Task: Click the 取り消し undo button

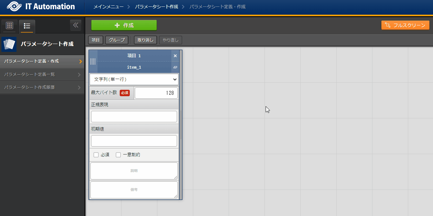Action: click(145, 40)
